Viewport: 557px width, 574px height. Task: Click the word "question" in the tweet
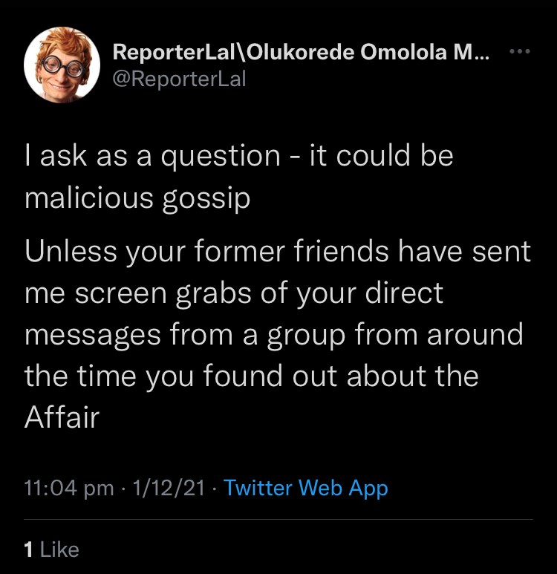coord(221,157)
